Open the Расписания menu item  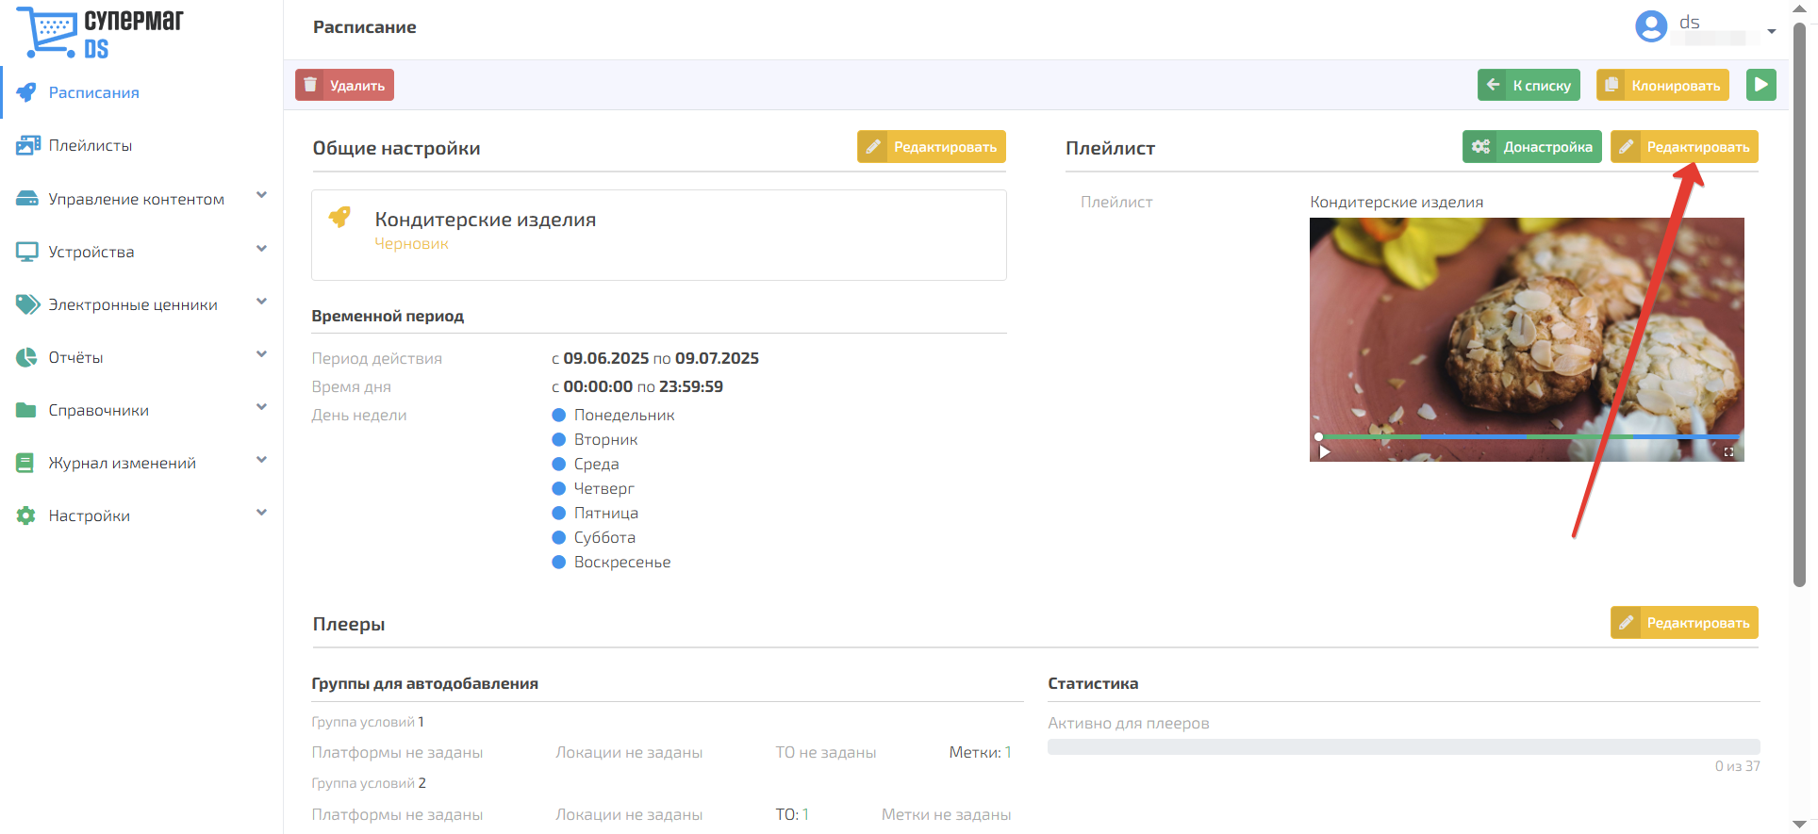(141, 92)
